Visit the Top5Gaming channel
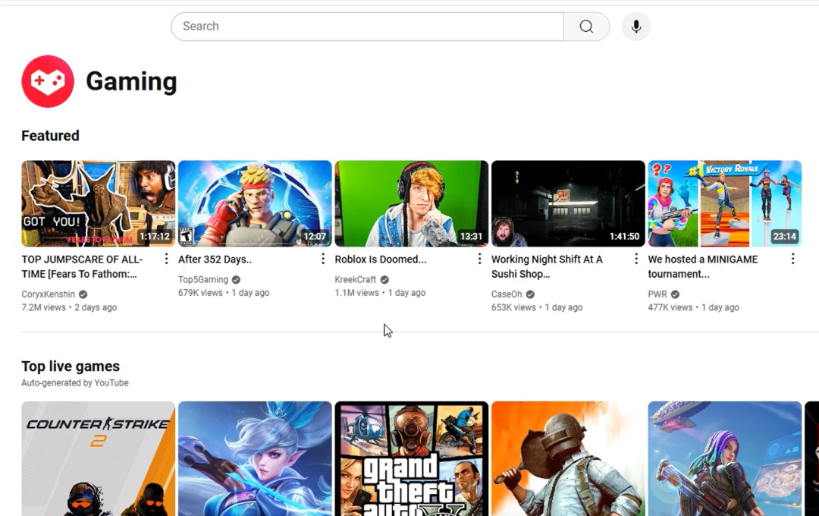The image size is (819, 516). click(203, 280)
